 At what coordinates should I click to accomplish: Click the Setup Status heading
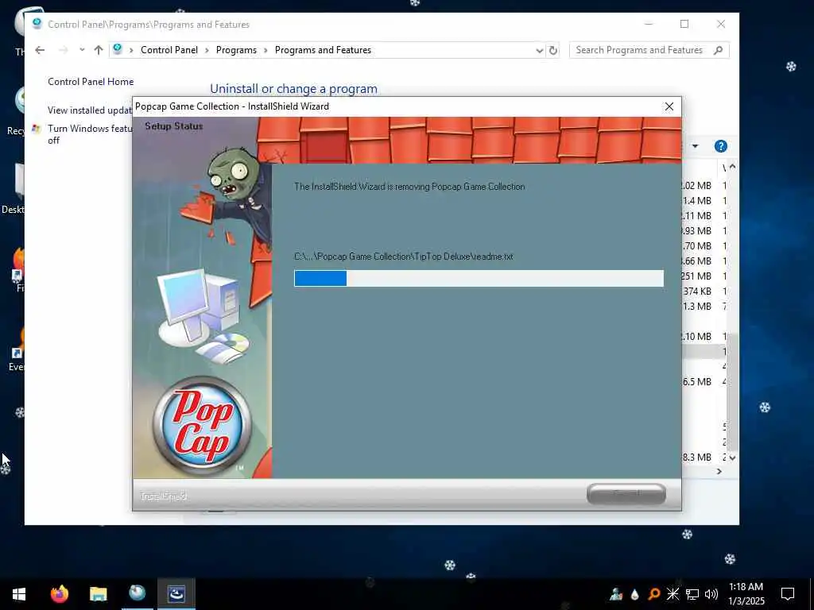pos(174,126)
